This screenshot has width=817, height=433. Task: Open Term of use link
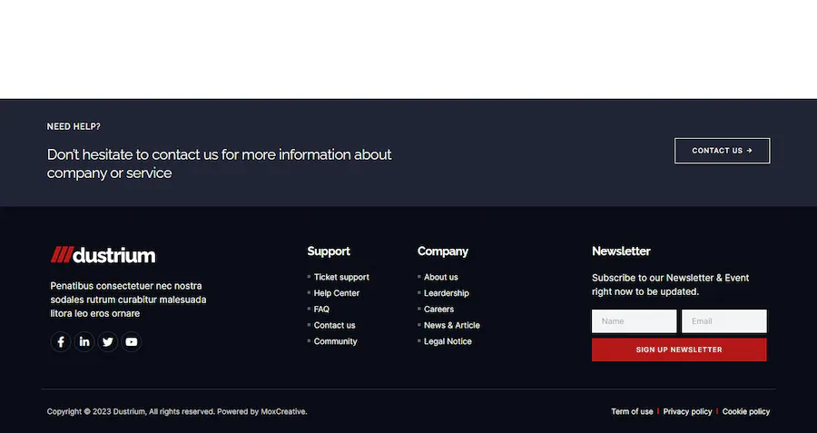(632, 411)
